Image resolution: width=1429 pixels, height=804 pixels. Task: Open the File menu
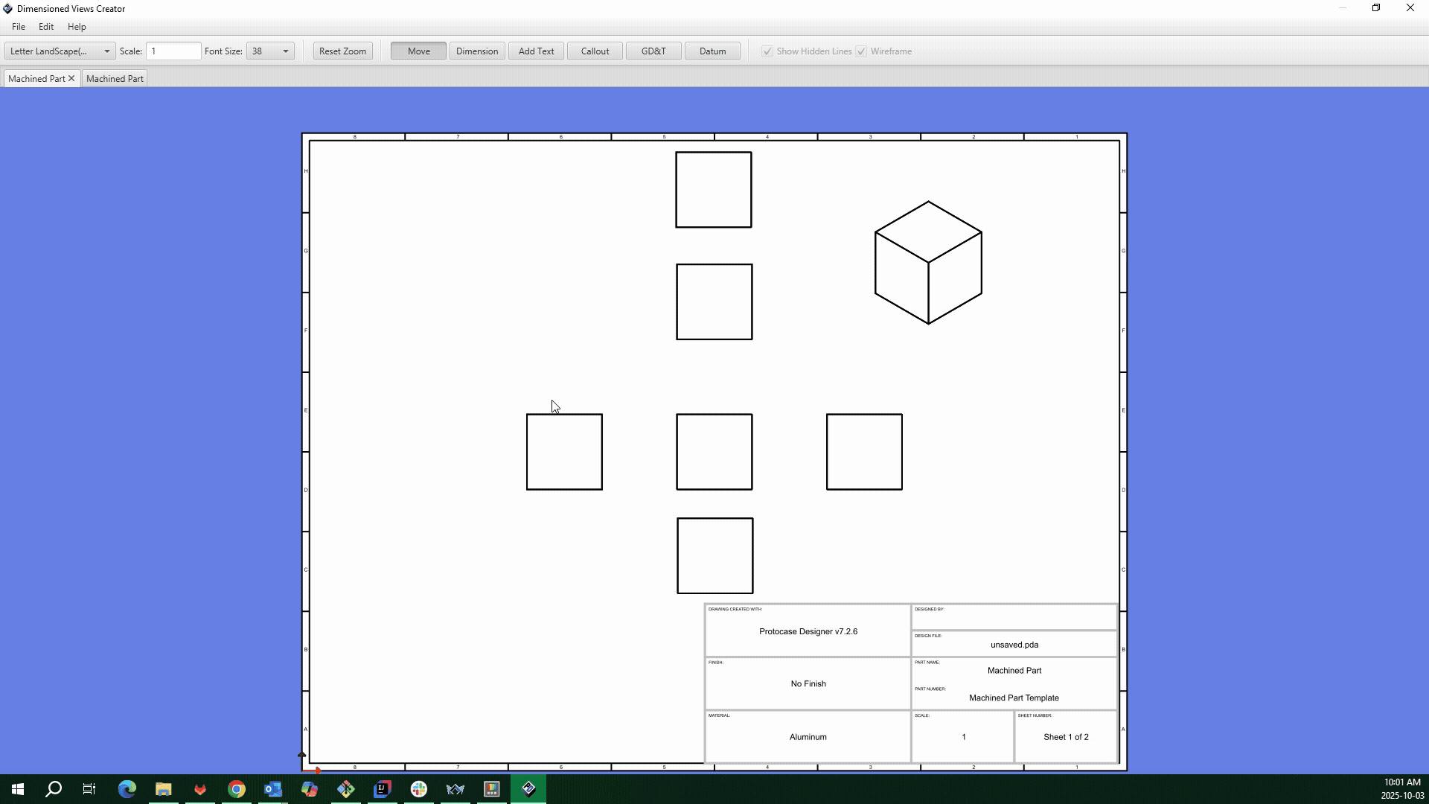click(19, 27)
